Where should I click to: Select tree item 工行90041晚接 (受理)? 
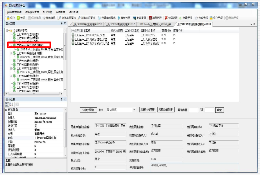tap(27, 61)
